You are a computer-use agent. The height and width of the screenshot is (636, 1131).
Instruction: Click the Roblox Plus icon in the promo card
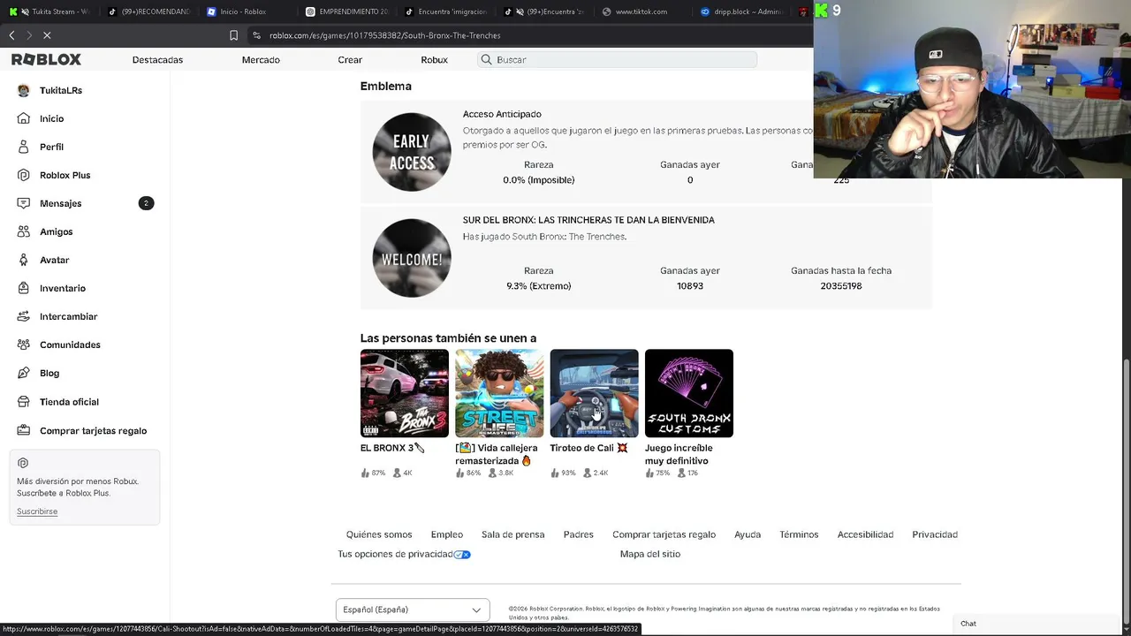tap(23, 463)
